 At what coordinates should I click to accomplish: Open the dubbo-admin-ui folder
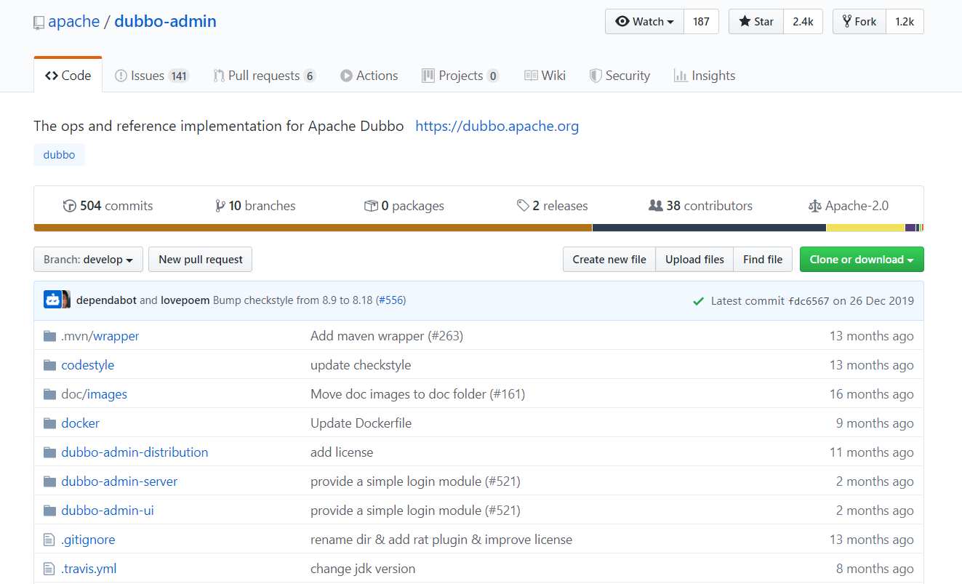(x=108, y=511)
